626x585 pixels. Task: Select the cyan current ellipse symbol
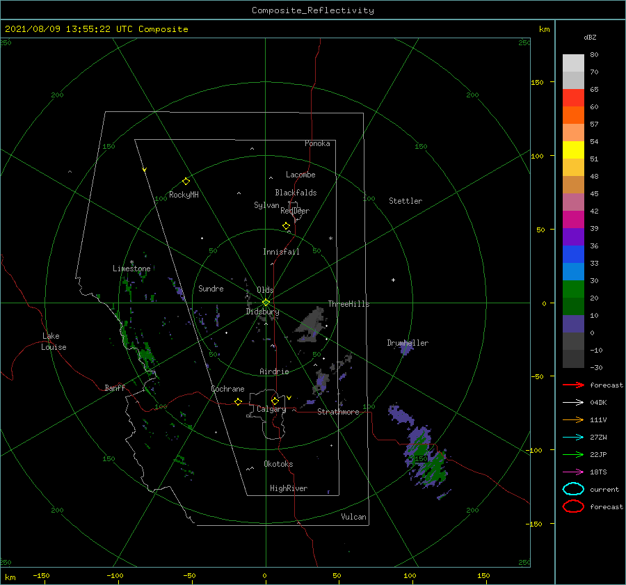tap(573, 489)
